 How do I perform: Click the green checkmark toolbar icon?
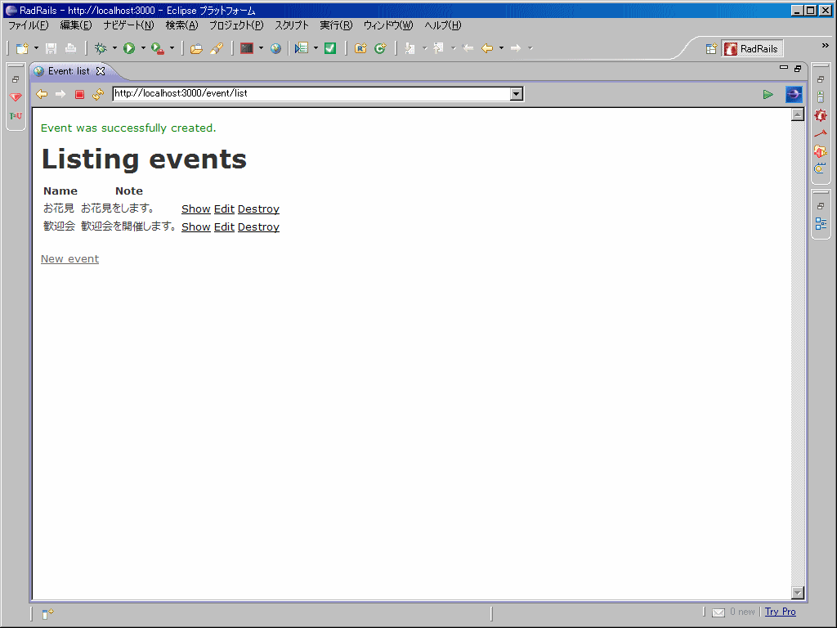[330, 48]
